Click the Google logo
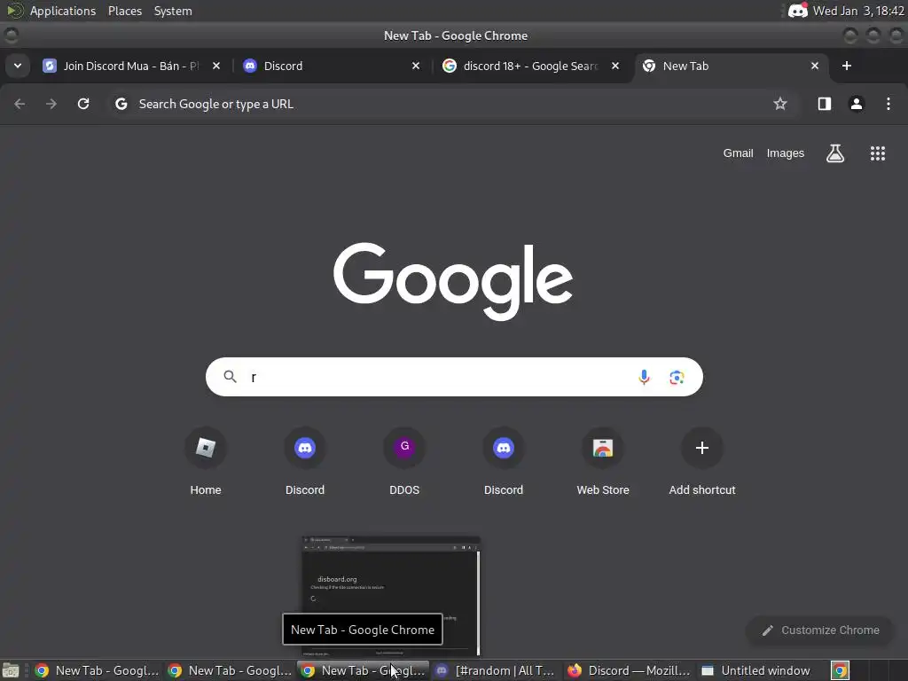The width and height of the screenshot is (908, 681). click(453, 281)
